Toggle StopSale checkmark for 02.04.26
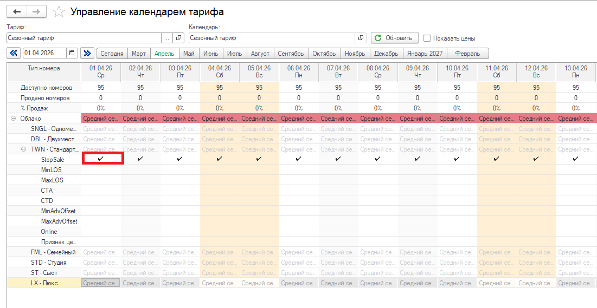Image resolution: width=597 pixels, height=308 pixels. (x=140, y=159)
